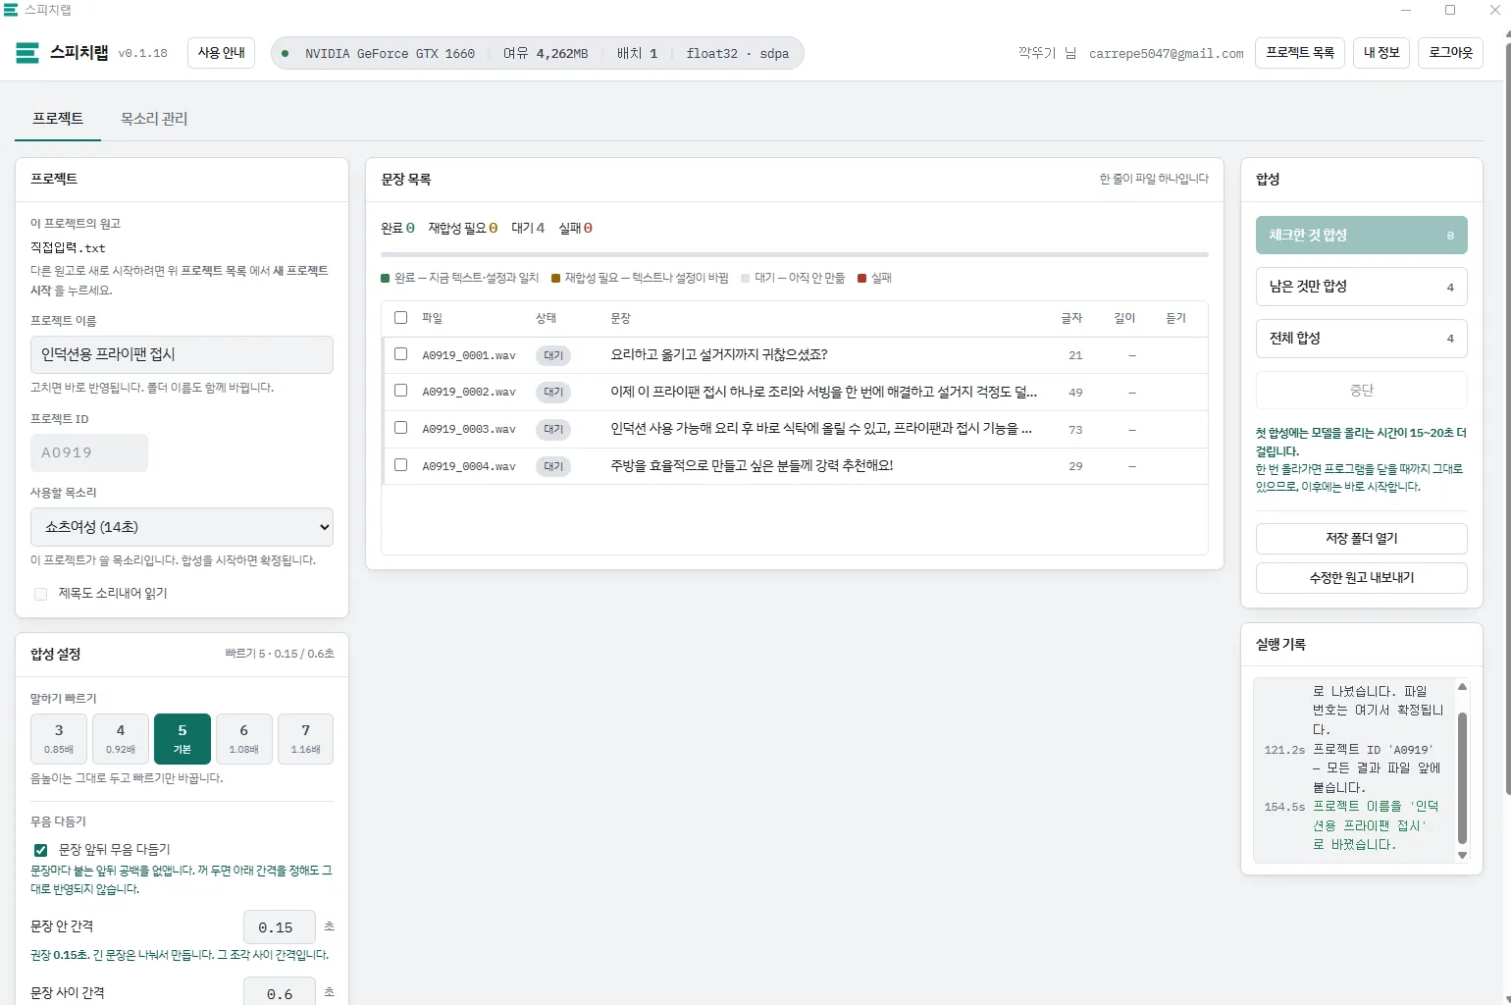Image resolution: width=1511 pixels, height=1005 pixels.
Task: Start 남은 것만 합성
Action: pyautogui.click(x=1362, y=287)
